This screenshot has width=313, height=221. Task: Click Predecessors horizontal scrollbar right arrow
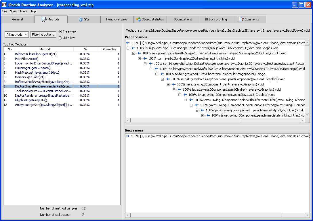[x=302, y=120]
